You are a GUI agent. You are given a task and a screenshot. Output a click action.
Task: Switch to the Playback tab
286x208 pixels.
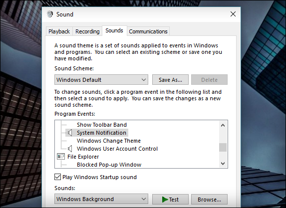59,31
